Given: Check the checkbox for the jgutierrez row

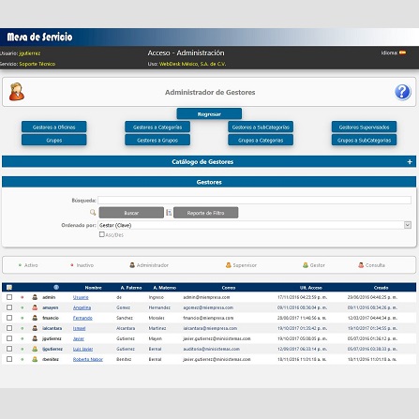Looking at the screenshot, I should [x=9, y=338].
